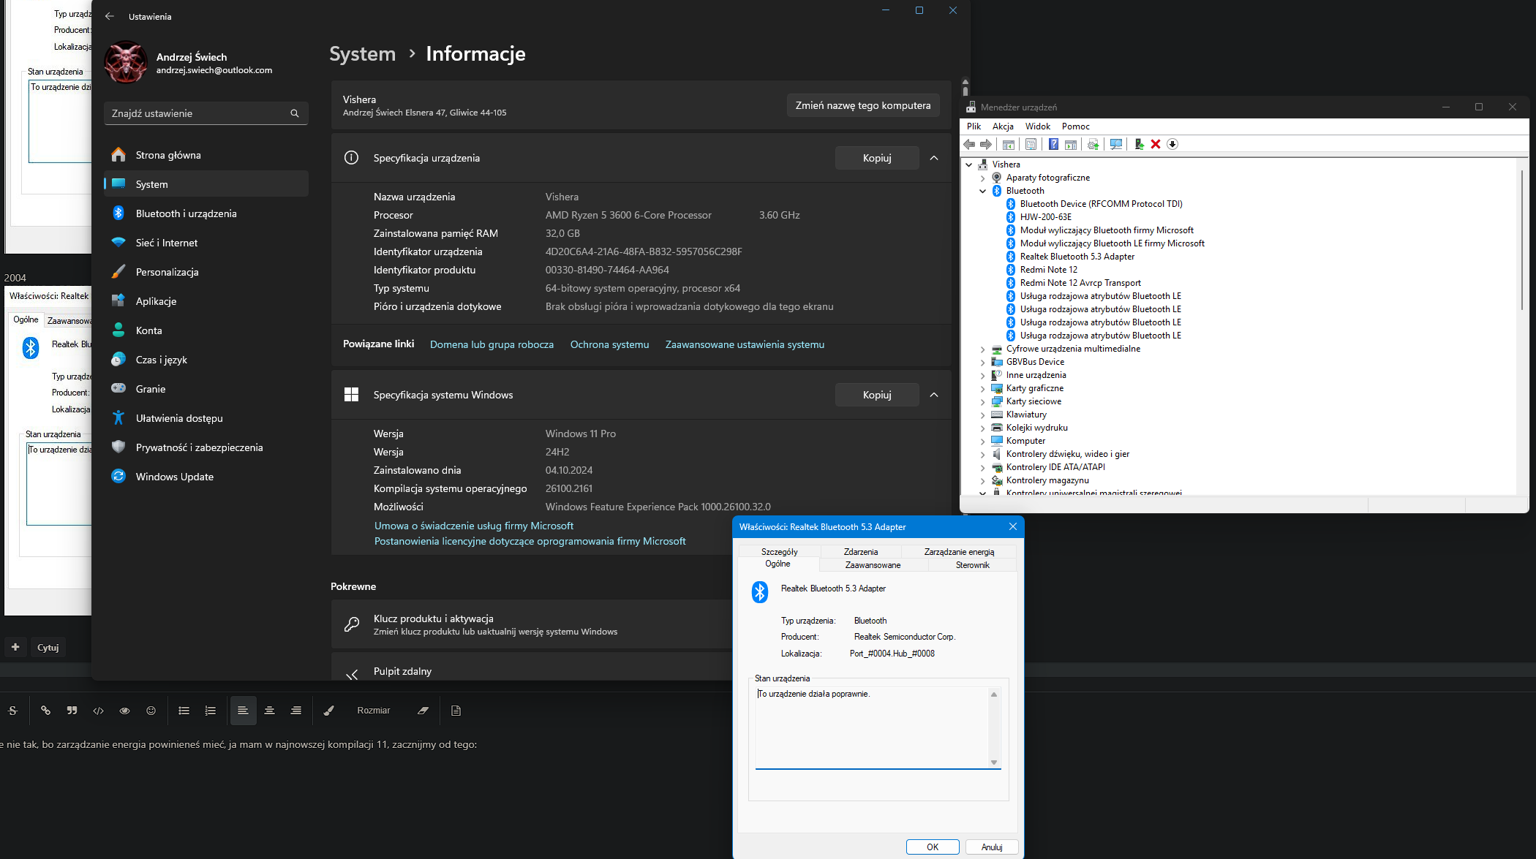Screen dimensions: 1536x859
Task: Click the align center icon in editor
Action: click(x=269, y=710)
